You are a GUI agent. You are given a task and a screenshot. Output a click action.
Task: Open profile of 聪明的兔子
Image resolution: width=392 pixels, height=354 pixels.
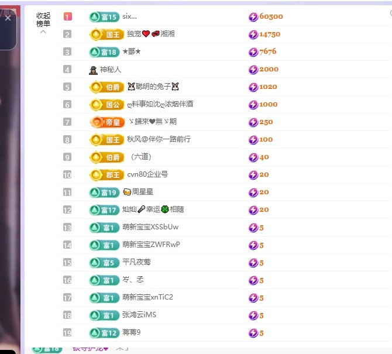pos(153,87)
